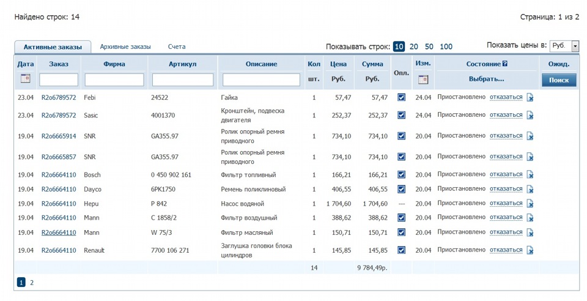This screenshot has width=587, height=301.
Task: Click the cancel document icon for Renault row
Action: coord(530,250)
